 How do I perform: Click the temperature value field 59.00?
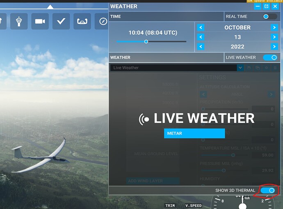pos(263,155)
